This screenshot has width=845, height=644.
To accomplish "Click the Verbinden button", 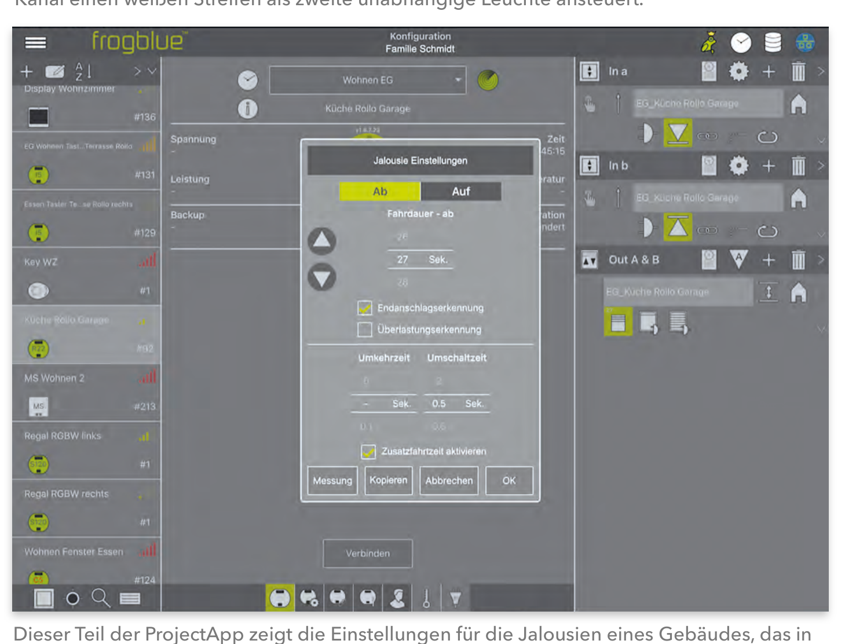I will pyautogui.click(x=368, y=554).
